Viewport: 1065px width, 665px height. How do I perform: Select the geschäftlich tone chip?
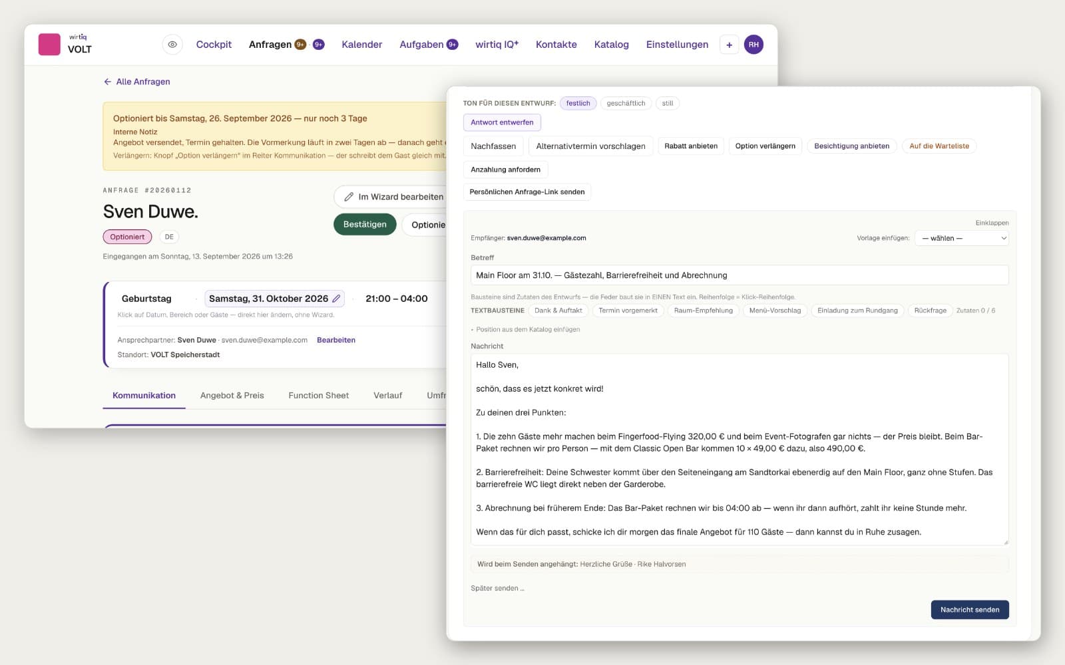point(626,103)
